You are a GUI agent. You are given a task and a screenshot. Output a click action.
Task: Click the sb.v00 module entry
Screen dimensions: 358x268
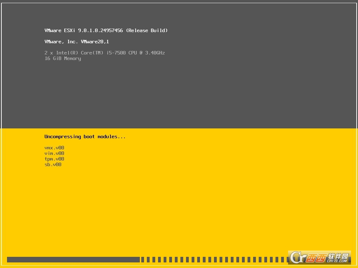tap(53, 165)
